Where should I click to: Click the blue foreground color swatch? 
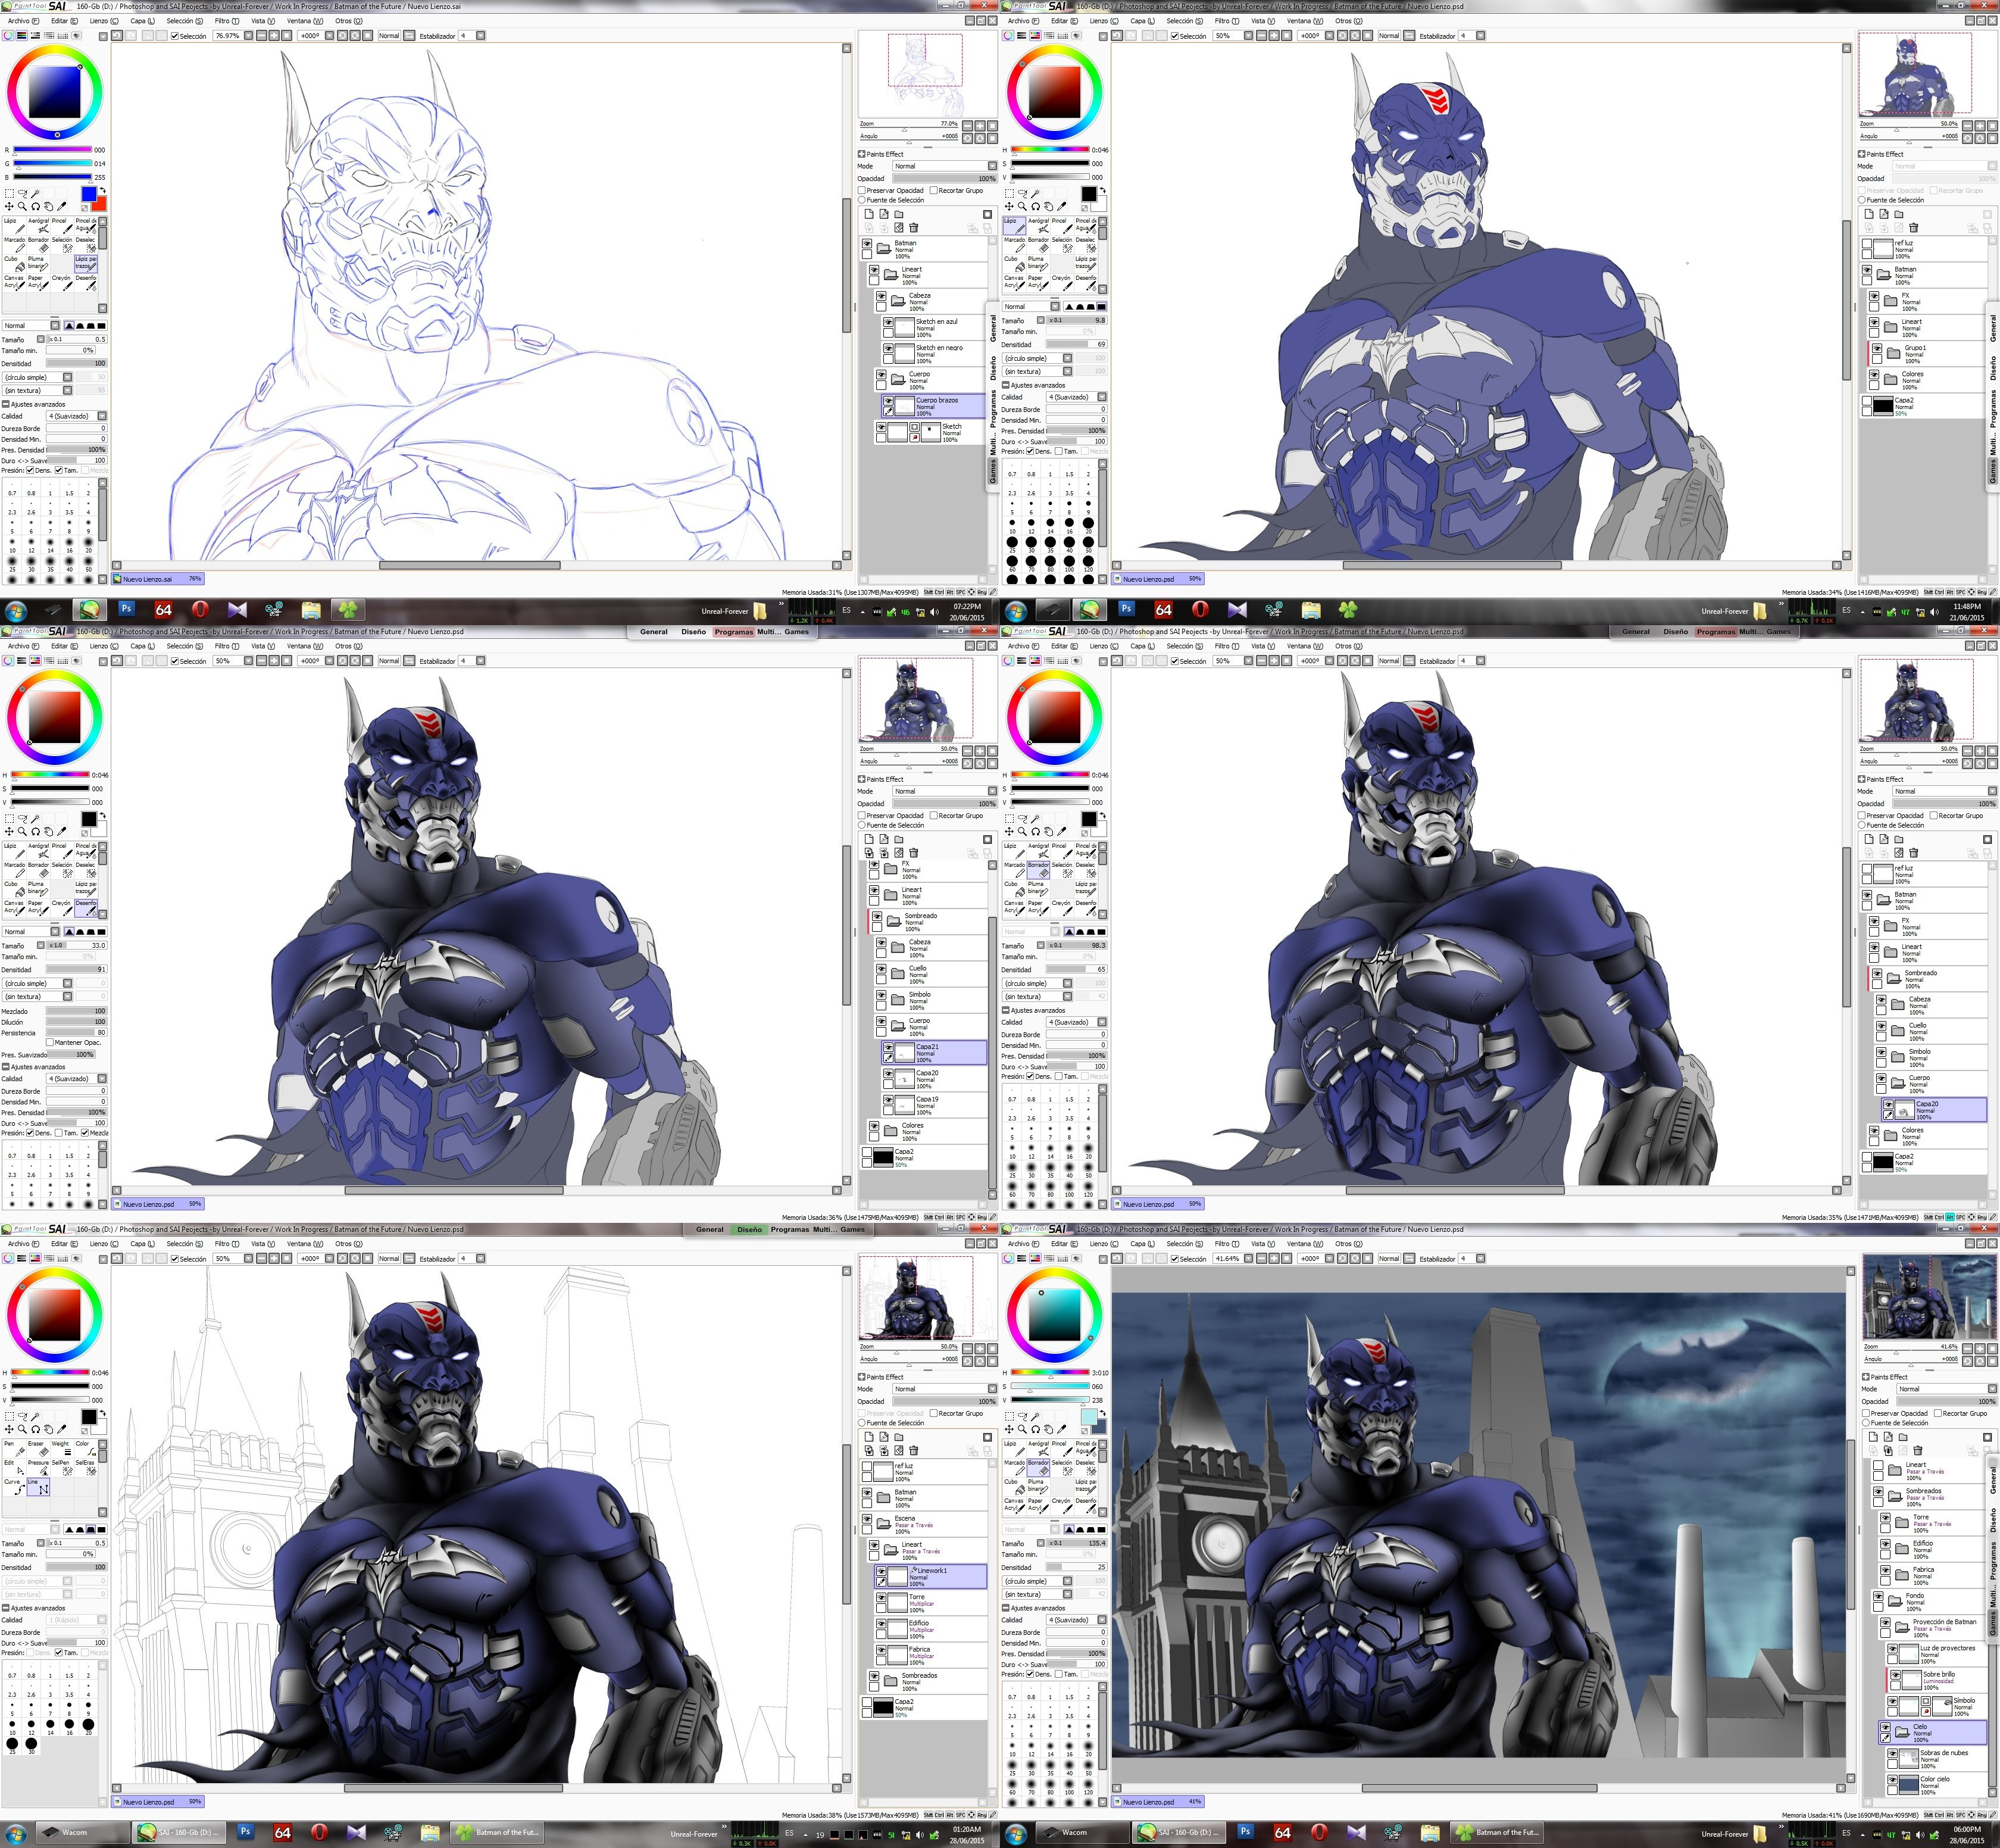click(88, 193)
